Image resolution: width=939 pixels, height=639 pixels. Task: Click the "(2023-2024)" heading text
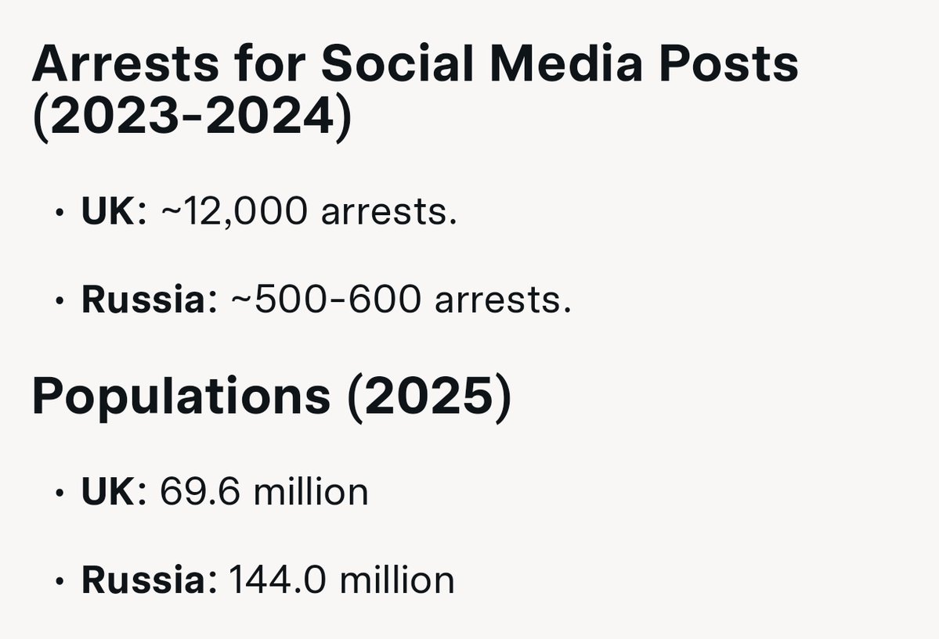pos(192,117)
